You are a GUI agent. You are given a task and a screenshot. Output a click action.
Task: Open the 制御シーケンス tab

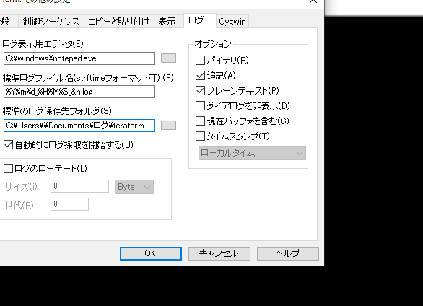[x=51, y=22]
